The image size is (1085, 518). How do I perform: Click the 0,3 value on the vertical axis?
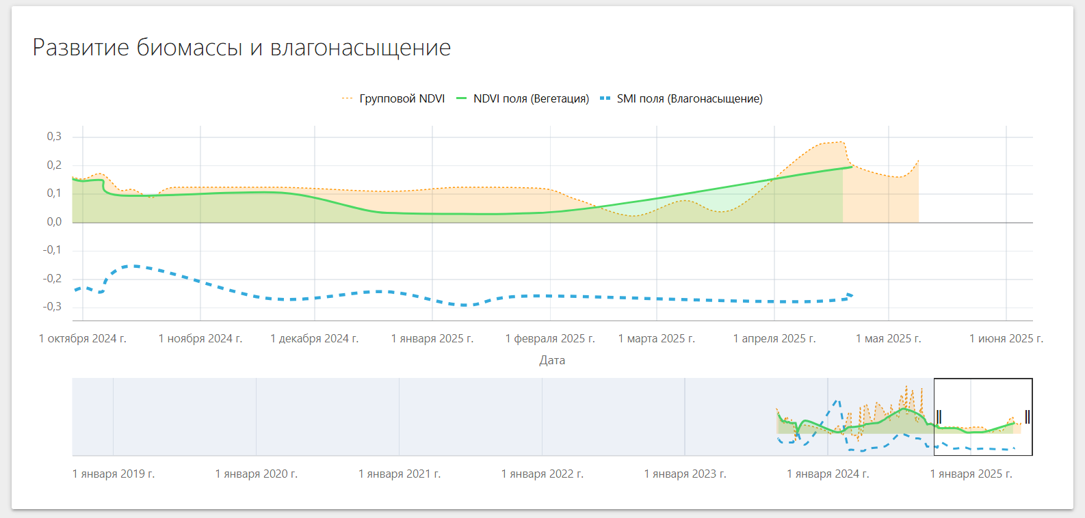[54, 137]
